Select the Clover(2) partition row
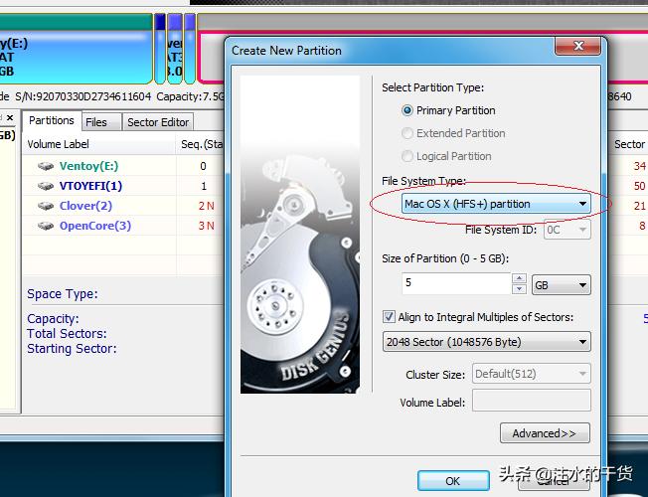648x497 pixels. 123,206
